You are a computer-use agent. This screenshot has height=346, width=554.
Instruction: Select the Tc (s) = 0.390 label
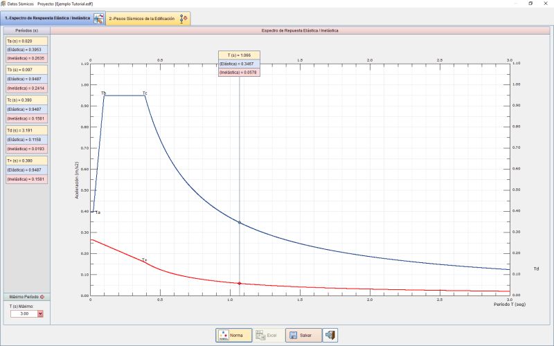[27, 100]
